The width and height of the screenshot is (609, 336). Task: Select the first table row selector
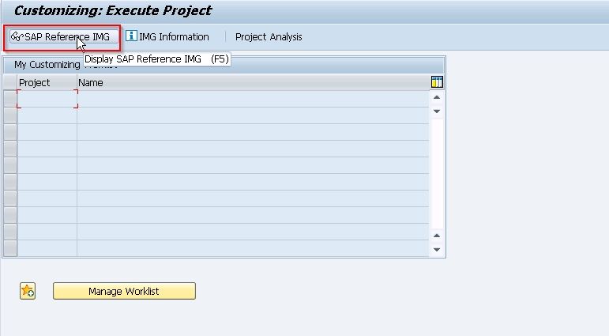click(10, 99)
